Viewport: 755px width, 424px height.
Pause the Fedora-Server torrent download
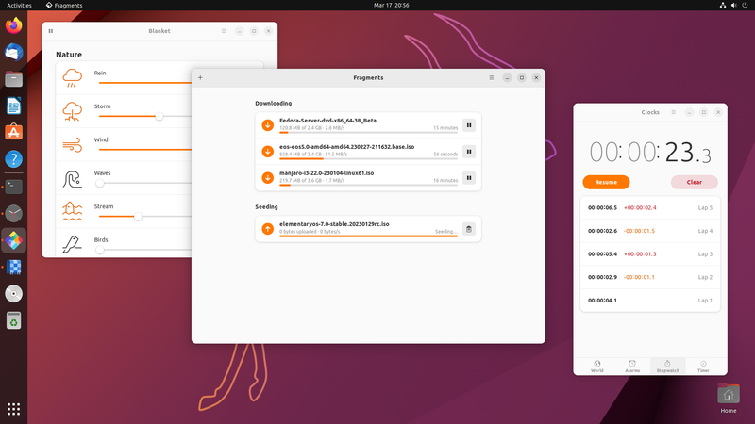tap(469, 125)
